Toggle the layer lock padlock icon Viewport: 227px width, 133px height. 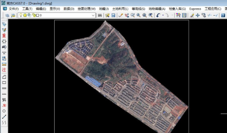point(34,15)
